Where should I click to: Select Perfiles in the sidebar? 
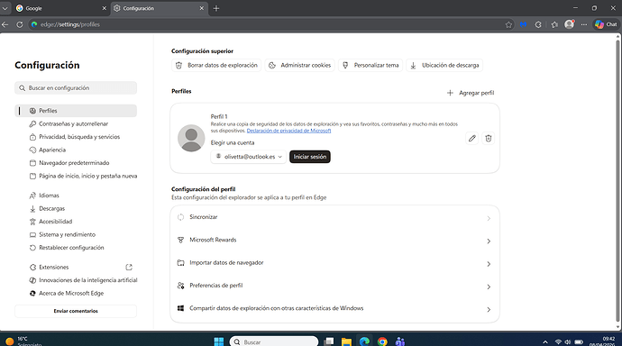point(76,111)
